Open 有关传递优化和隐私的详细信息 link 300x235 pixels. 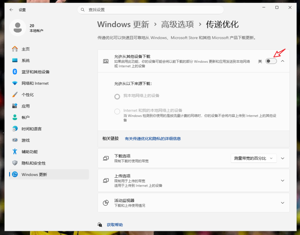(153, 139)
